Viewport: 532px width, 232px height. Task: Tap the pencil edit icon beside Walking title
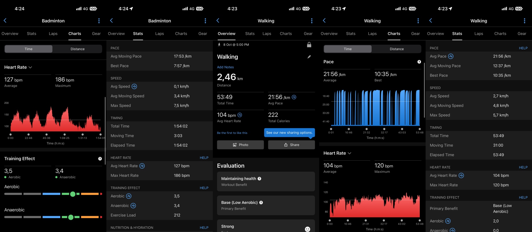(309, 57)
